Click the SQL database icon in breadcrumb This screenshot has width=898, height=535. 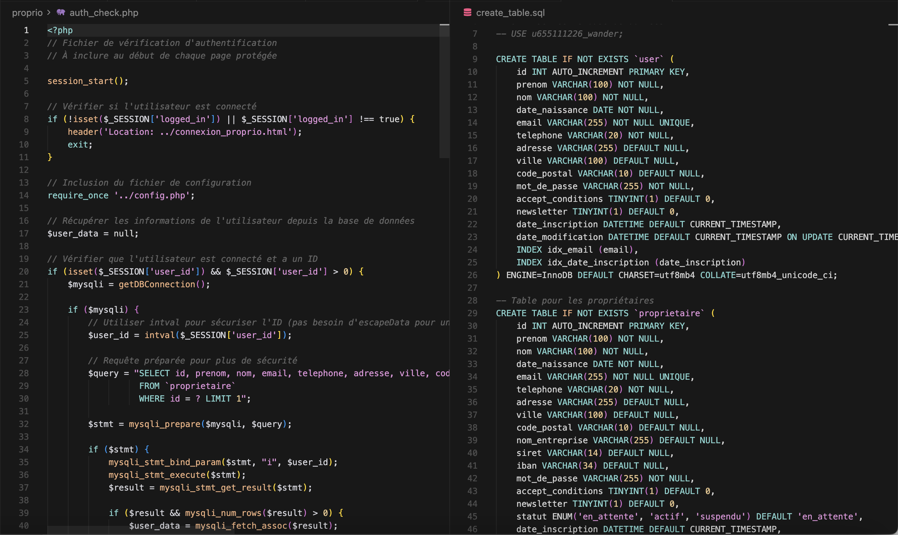(x=467, y=13)
